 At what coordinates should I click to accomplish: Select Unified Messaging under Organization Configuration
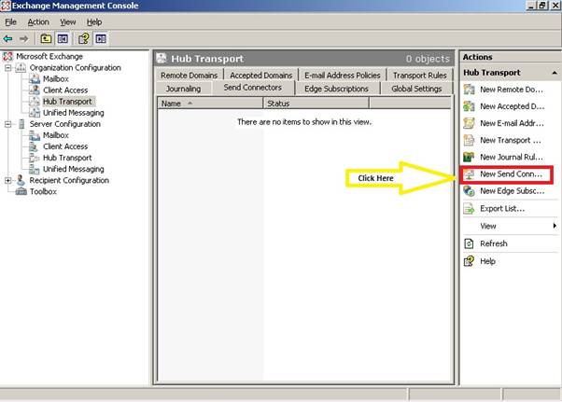tap(74, 113)
